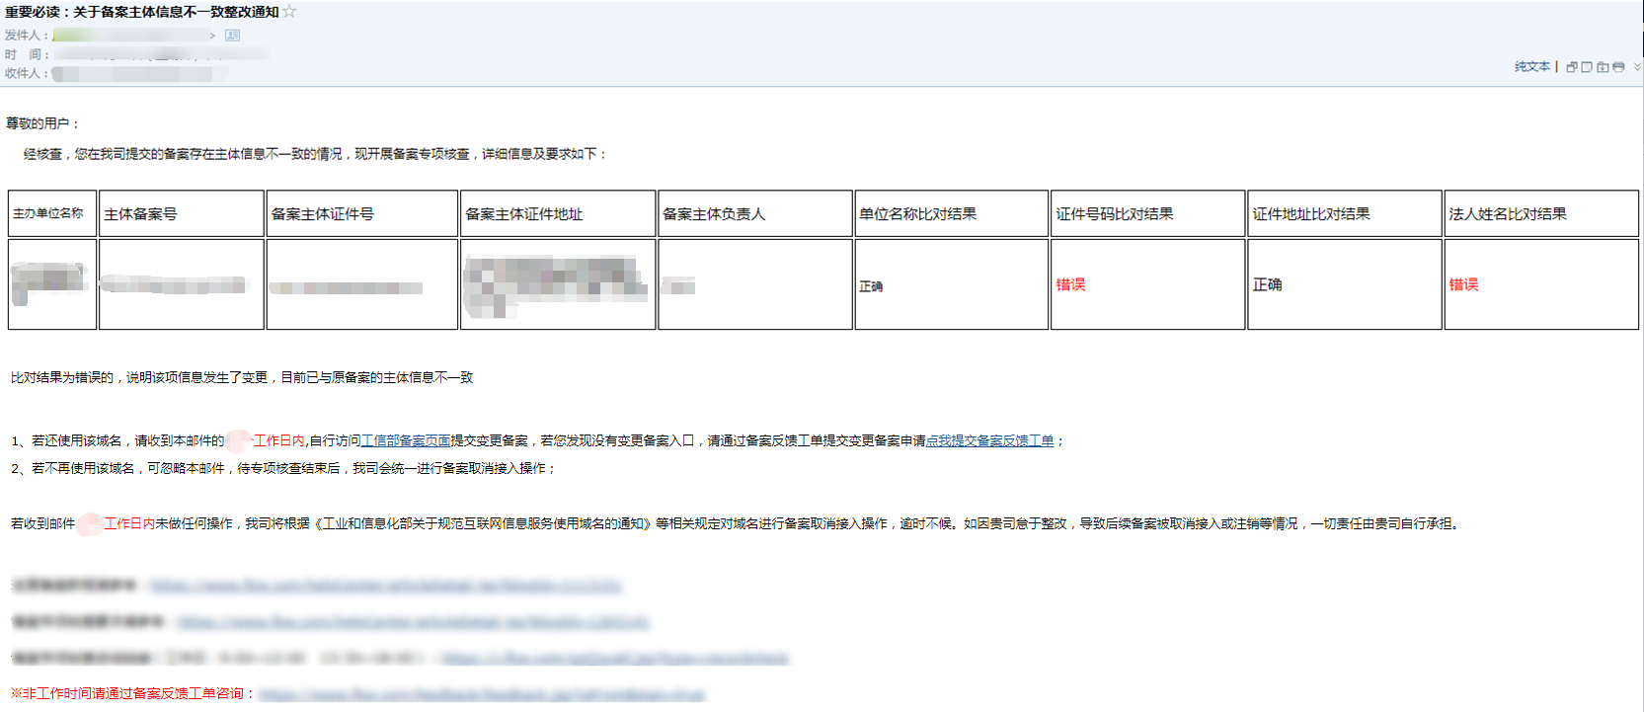
Task: Click the 收件人 label
Action: pyautogui.click(x=26, y=73)
